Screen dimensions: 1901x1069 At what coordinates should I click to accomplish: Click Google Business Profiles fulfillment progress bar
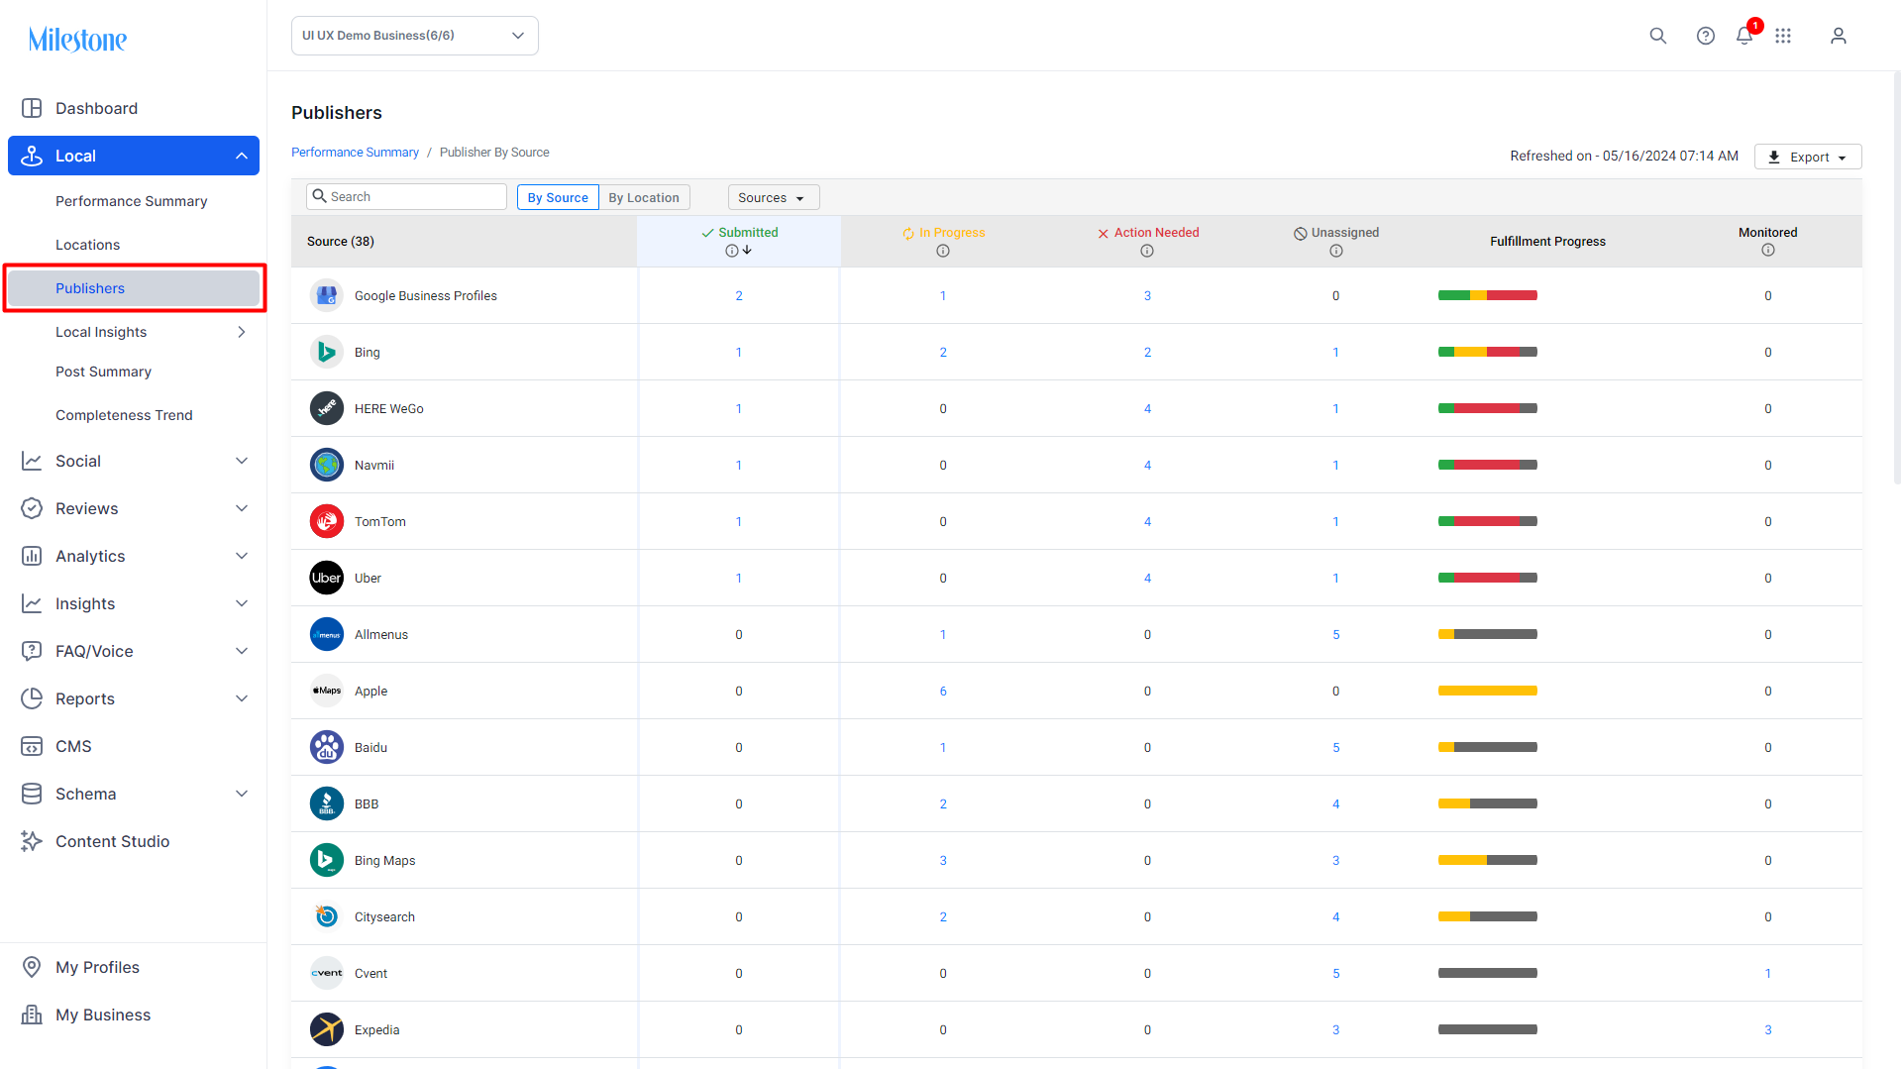1487,295
